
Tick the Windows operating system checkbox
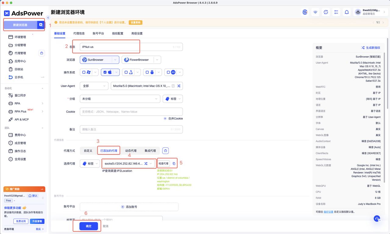[x=83, y=72]
